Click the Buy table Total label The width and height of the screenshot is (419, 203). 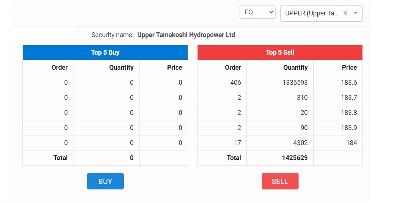click(x=61, y=158)
